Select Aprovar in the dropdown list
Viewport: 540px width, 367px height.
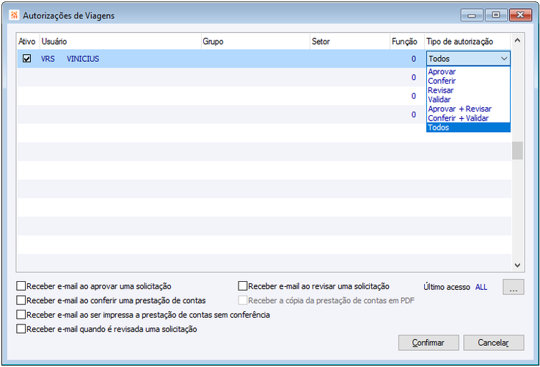[x=468, y=72]
